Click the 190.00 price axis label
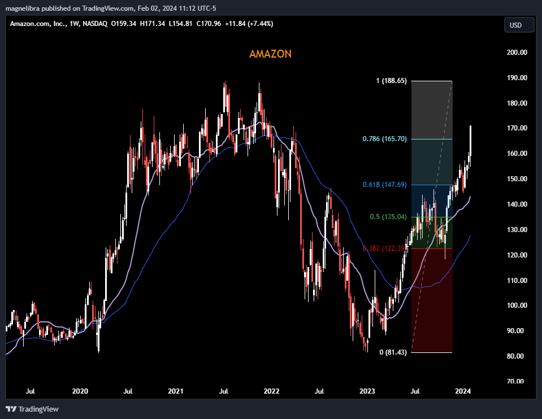The image size is (542, 419). coord(517,78)
